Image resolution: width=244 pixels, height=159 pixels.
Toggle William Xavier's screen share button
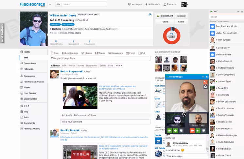[181, 131]
